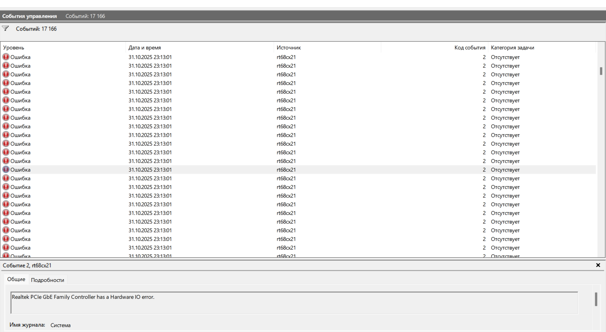Image resolution: width=606 pixels, height=332 pixels.
Task: Close the event details pane
Action: [598, 265]
